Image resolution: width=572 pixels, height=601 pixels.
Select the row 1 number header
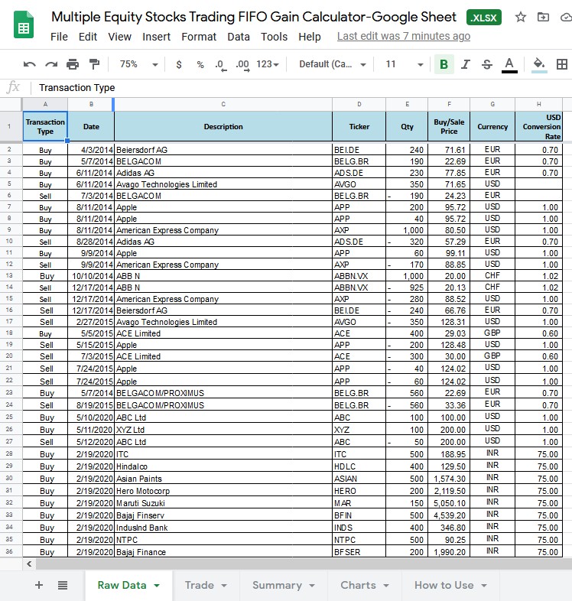[x=10, y=126]
